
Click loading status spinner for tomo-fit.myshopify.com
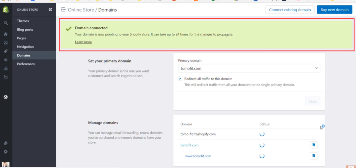coord(262,134)
